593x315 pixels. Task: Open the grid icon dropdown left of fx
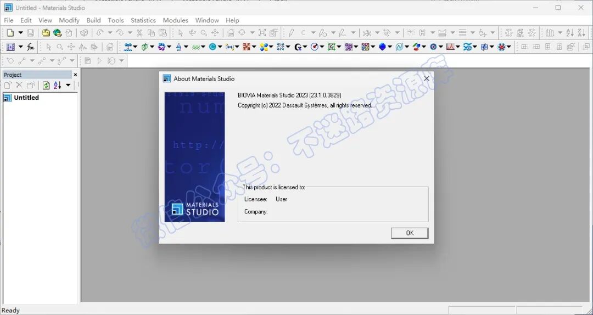[20, 47]
